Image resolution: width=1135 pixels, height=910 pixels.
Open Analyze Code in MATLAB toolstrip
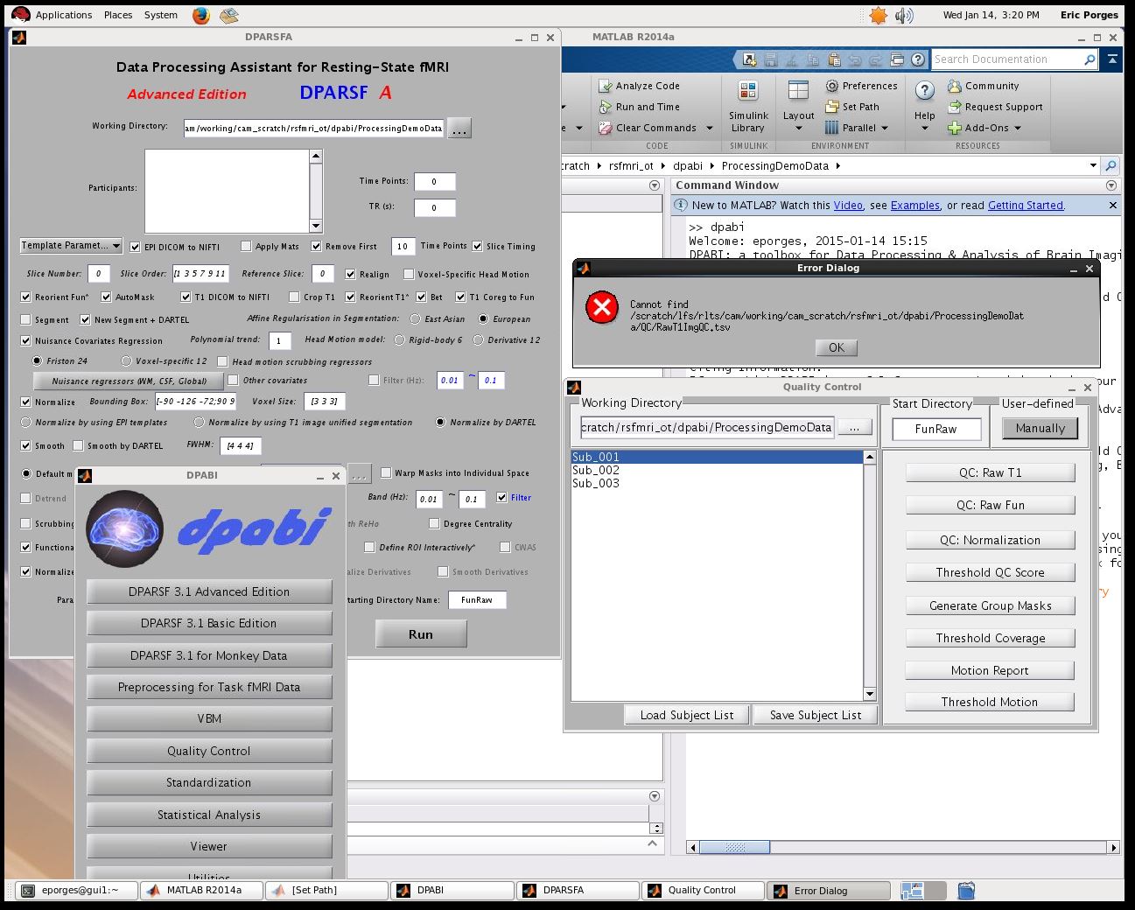[639, 86]
